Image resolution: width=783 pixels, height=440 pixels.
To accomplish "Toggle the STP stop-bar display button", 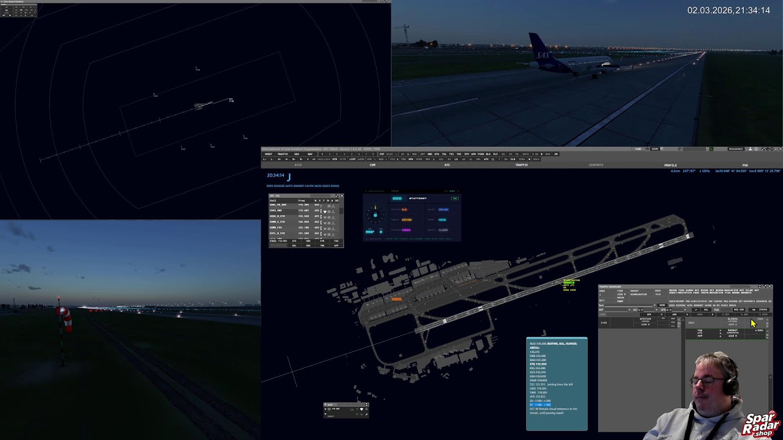I will tap(467, 154).
